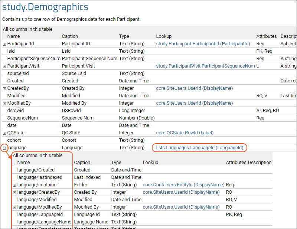Open core.QCState.RowId (Label) link
This screenshot has height=229, width=297.
(x=185, y=133)
